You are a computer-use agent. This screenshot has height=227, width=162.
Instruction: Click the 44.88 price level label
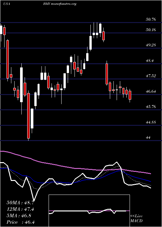(151, 122)
